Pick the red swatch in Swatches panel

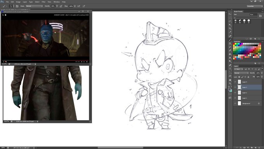click(x=234, y=44)
